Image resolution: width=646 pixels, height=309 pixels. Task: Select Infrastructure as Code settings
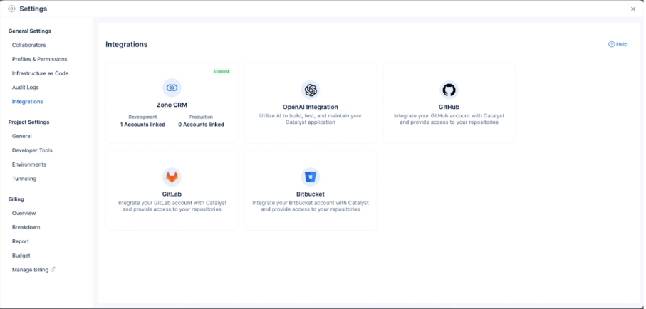[40, 73]
